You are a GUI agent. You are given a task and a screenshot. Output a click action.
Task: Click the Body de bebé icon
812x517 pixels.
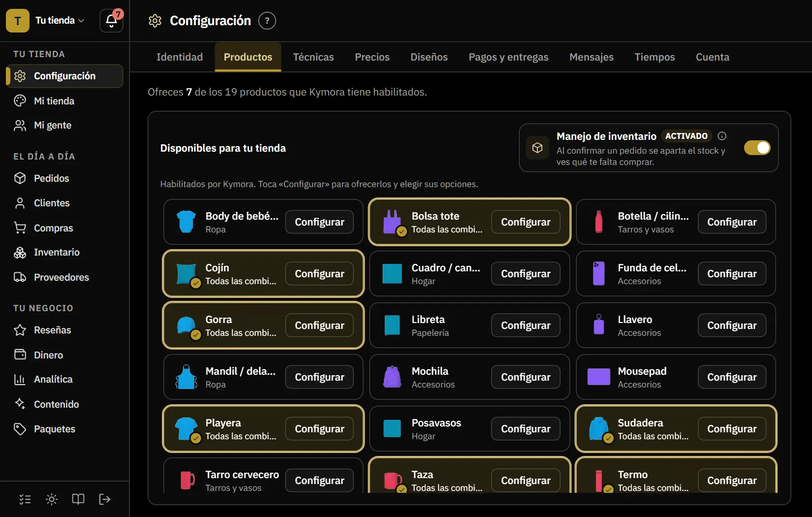coord(187,222)
